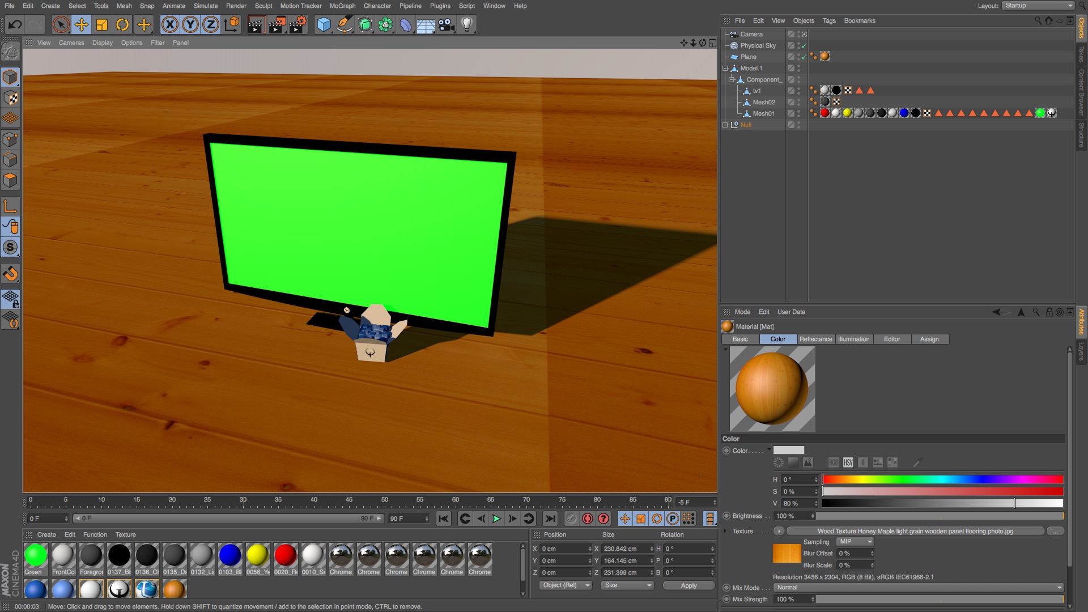Image resolution: width=1088 pixels, height=612 pixels.
Task: Toggle the Z axis lock
Action: point(210,24)
